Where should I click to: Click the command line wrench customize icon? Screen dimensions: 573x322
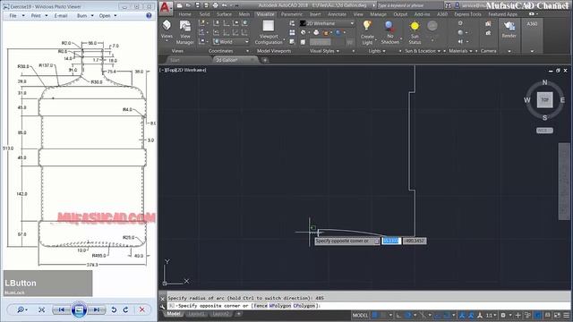(x=163, y=307)
